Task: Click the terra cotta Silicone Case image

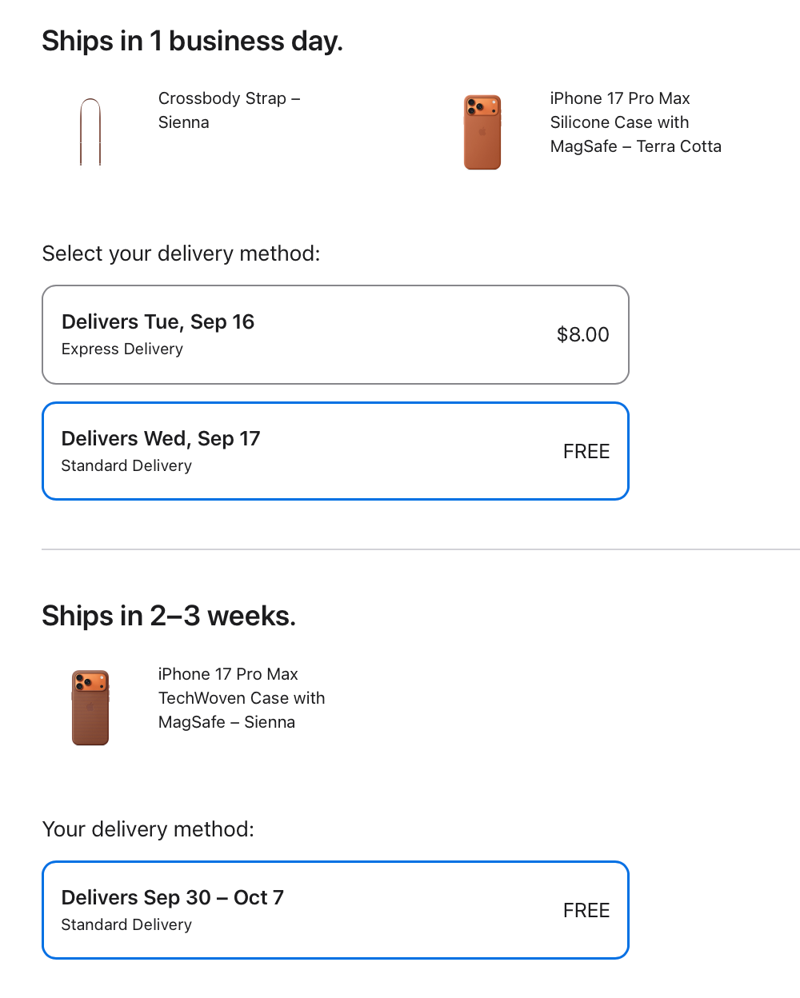Action: [x=482, y=132]
